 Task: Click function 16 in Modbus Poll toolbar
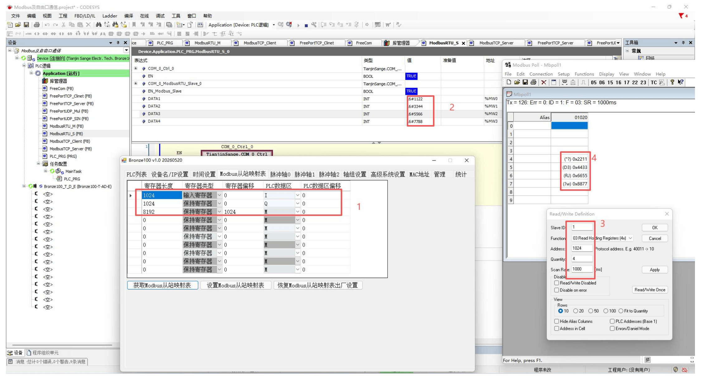coord(618,82)
